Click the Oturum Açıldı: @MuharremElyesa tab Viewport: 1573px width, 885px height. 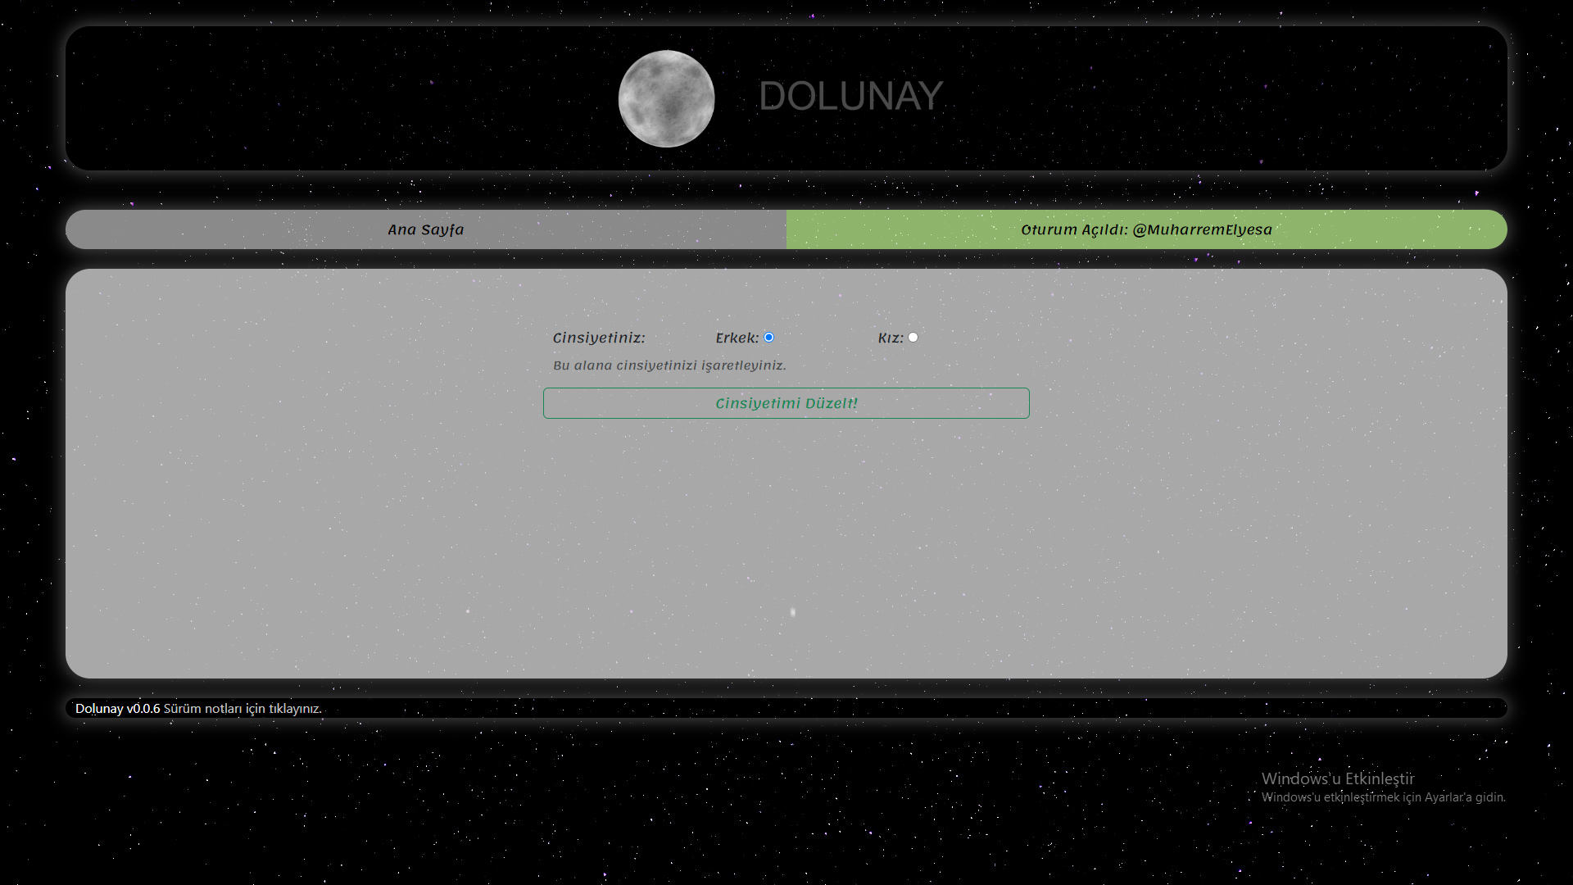pos(1145,229)
